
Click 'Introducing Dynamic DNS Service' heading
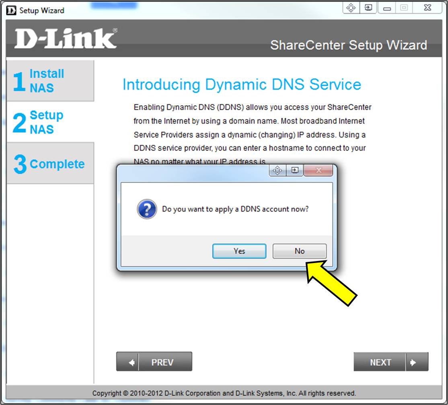(242, 84)
